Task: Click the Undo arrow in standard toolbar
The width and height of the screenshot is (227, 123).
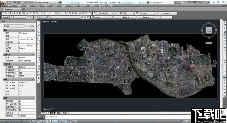Action: pyautogui.click(x=45, y=13)
